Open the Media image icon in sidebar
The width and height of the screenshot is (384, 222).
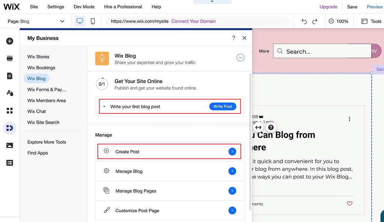[9, 145]
